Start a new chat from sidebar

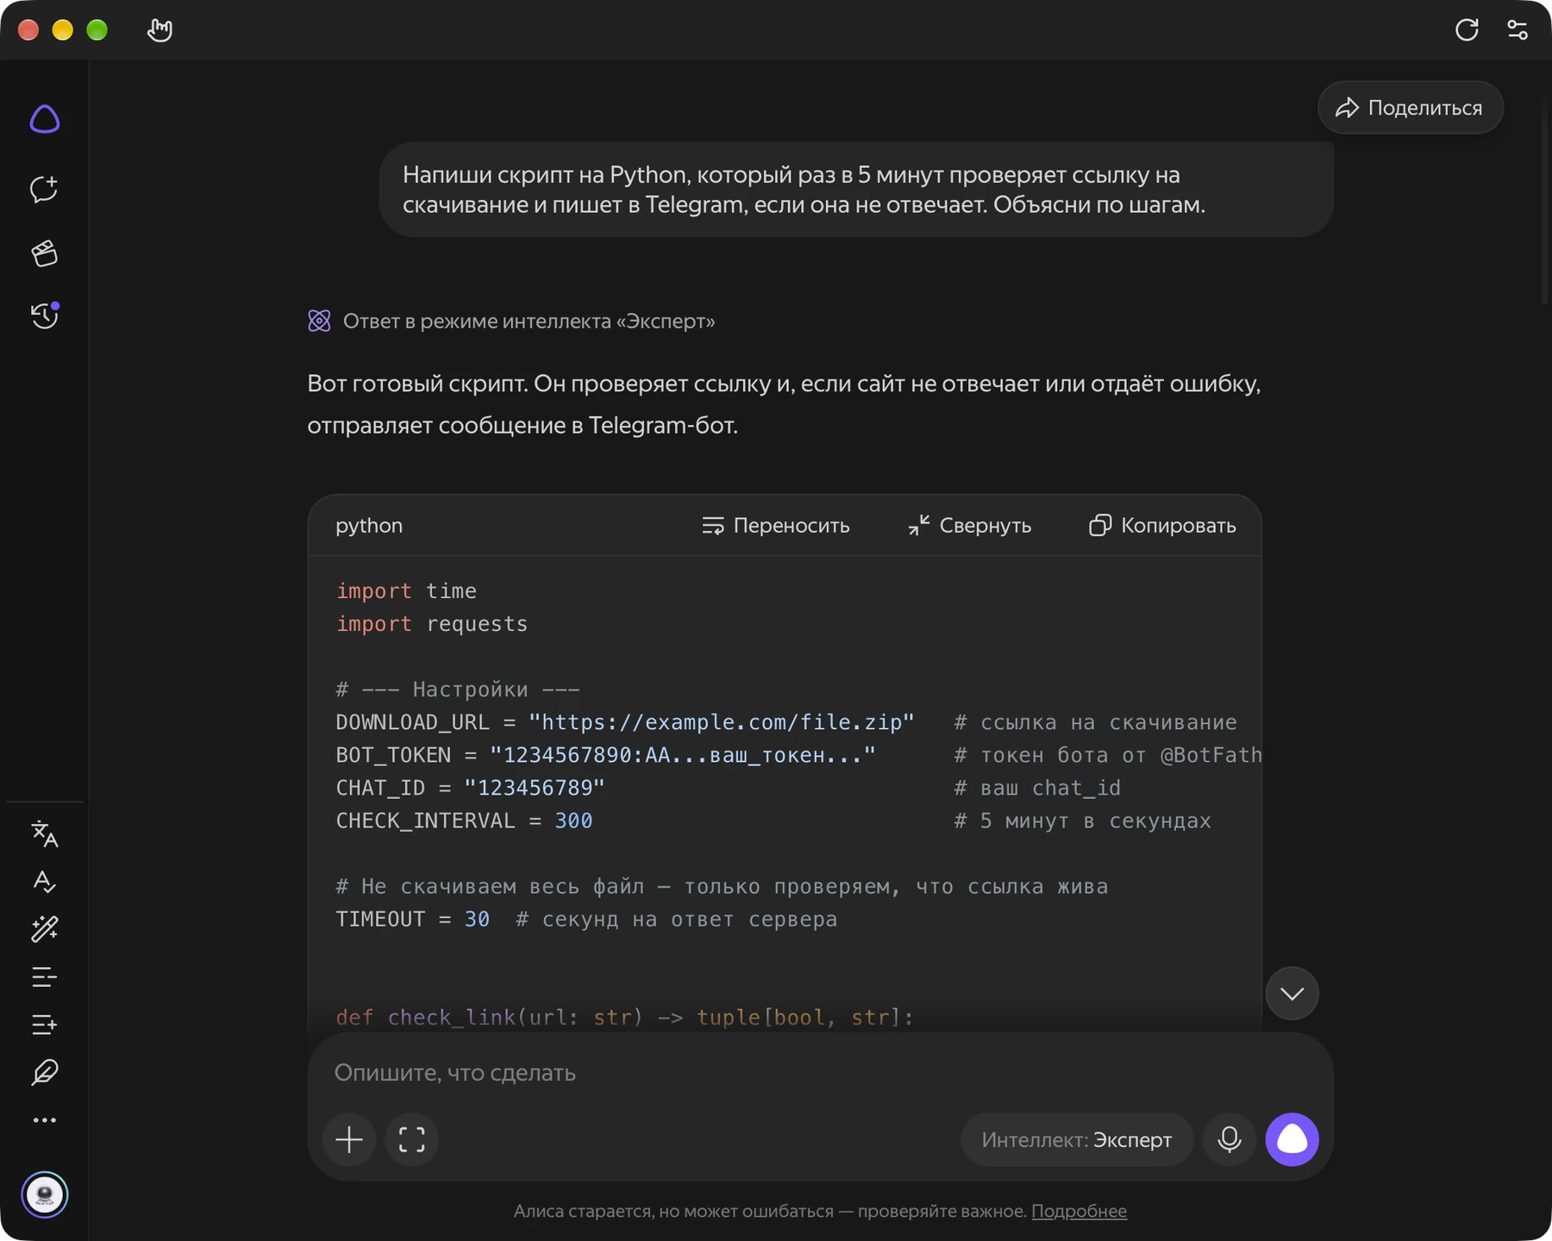pos(45,189)
